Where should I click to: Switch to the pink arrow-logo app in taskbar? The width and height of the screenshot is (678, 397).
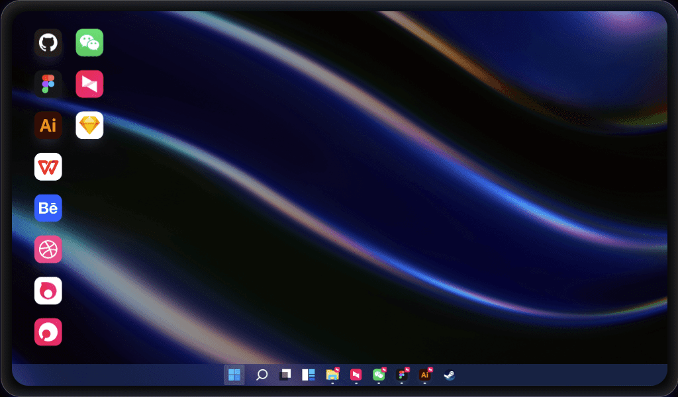(x=356, y=375)
